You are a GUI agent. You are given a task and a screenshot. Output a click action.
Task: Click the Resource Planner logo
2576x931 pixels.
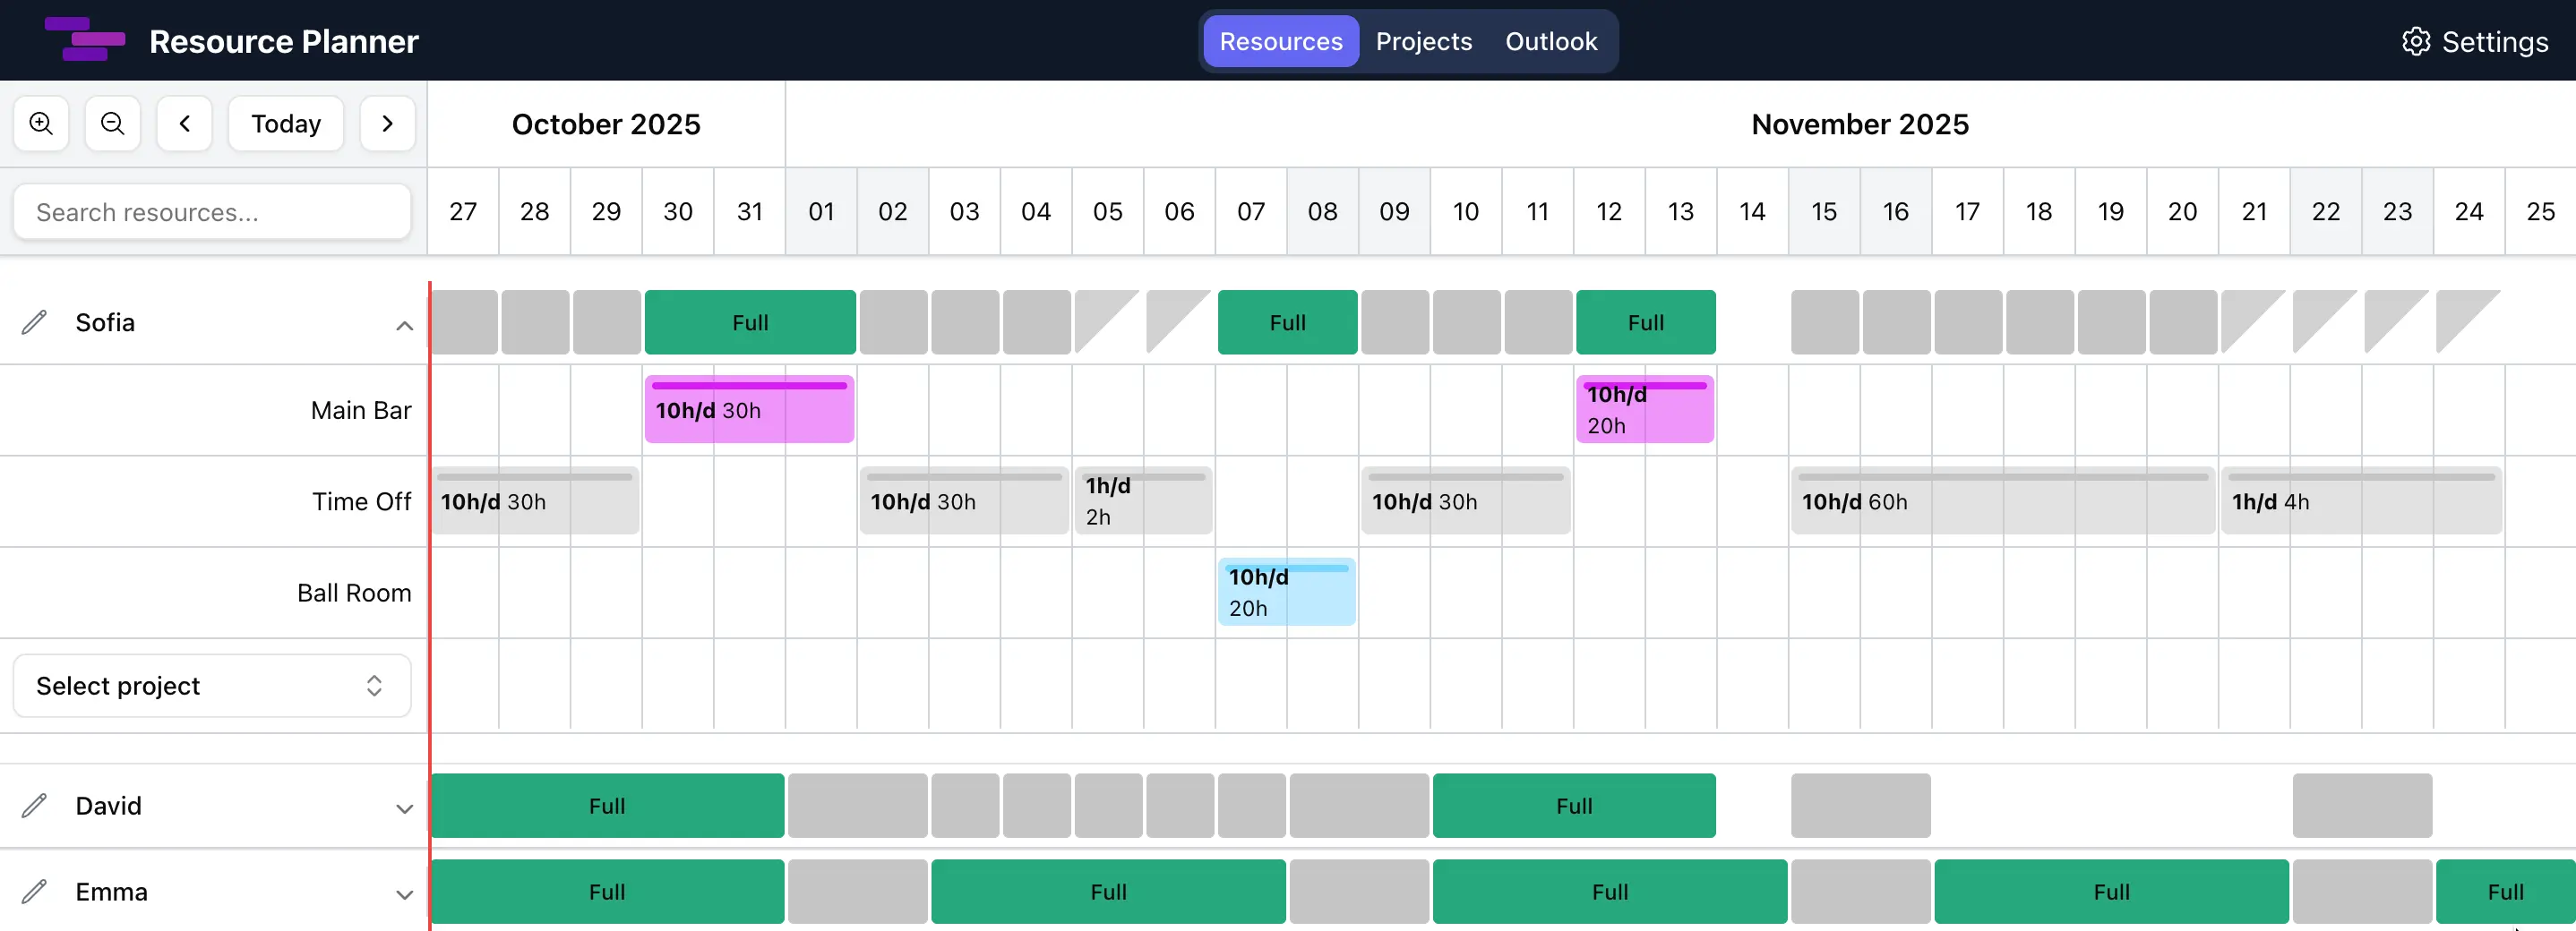[85, 40]
